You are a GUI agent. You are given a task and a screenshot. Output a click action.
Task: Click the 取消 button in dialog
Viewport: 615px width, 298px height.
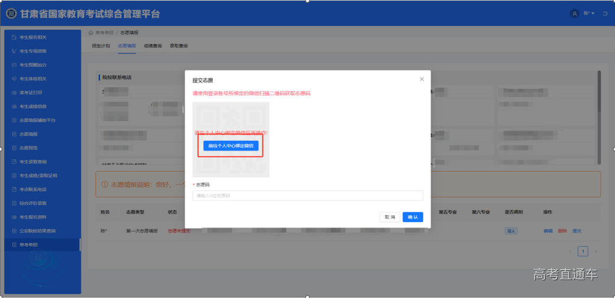click(389, 217)
